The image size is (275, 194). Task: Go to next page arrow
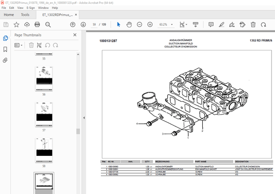coord(83,24)
